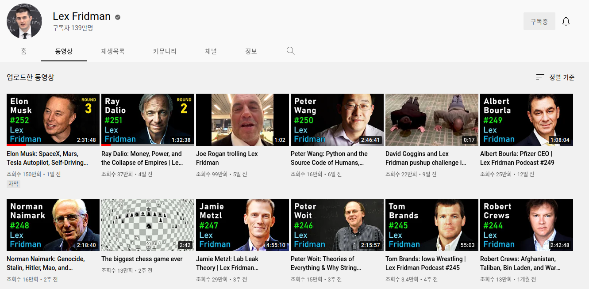Click '조회수 25만회 • 12일 전' text
The height and width of the screenshot is (289, 589).
[x=507, y=174]
